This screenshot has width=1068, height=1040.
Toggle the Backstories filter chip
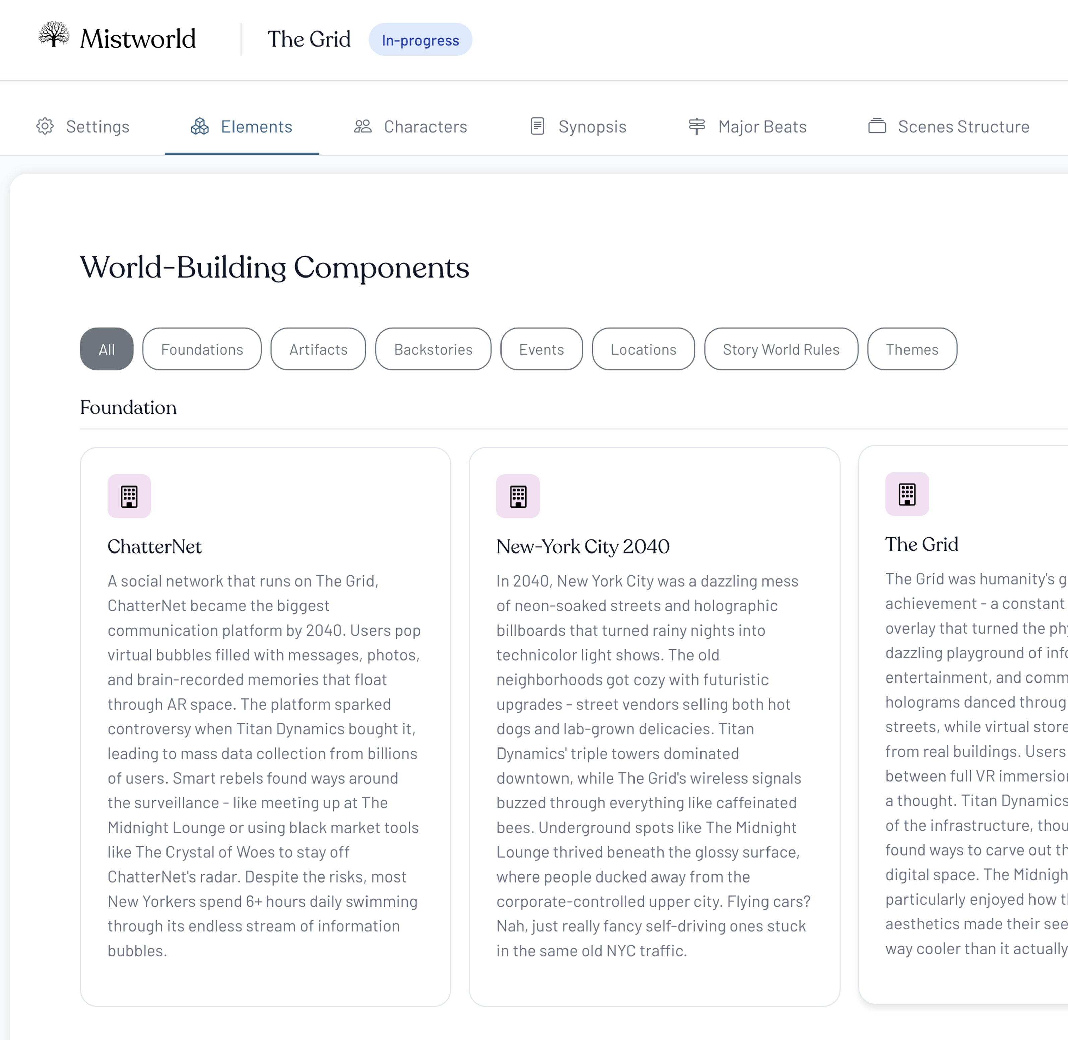(433, 349)
